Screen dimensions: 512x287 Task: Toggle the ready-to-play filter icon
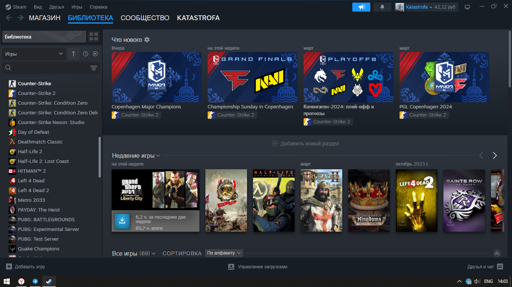click(x=95, y=54)
